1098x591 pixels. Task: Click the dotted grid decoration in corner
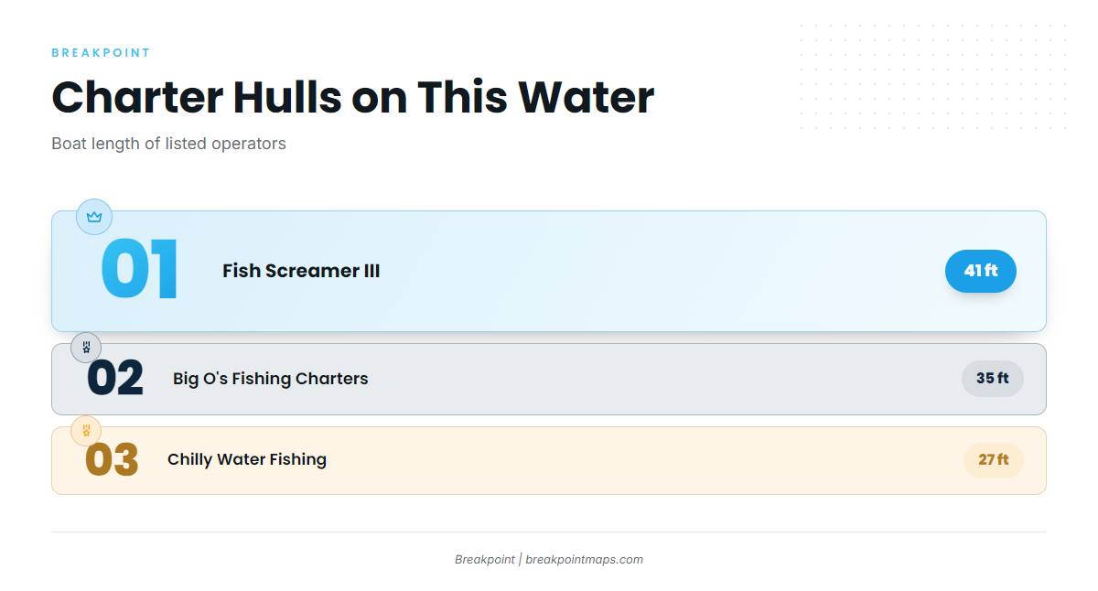[x=933, y=77]
